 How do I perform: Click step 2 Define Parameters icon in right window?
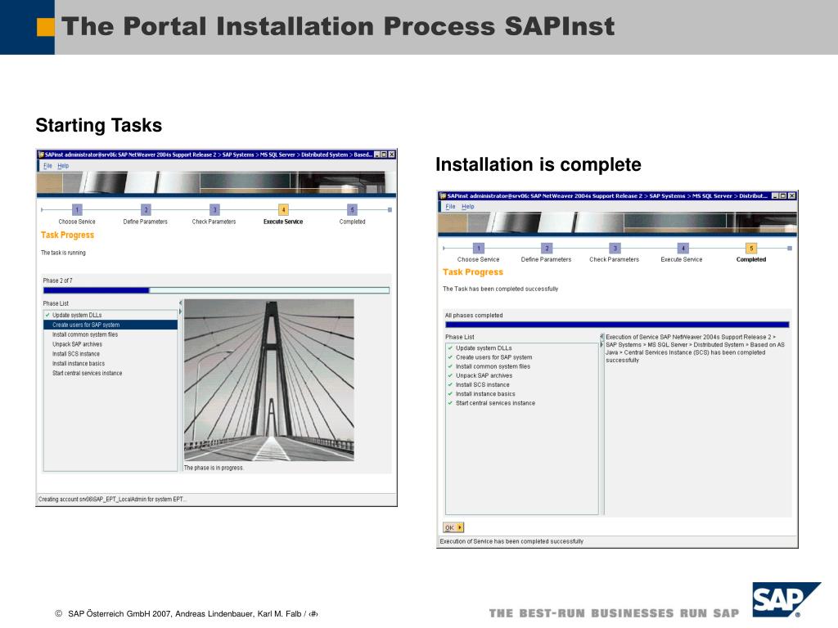547,249
